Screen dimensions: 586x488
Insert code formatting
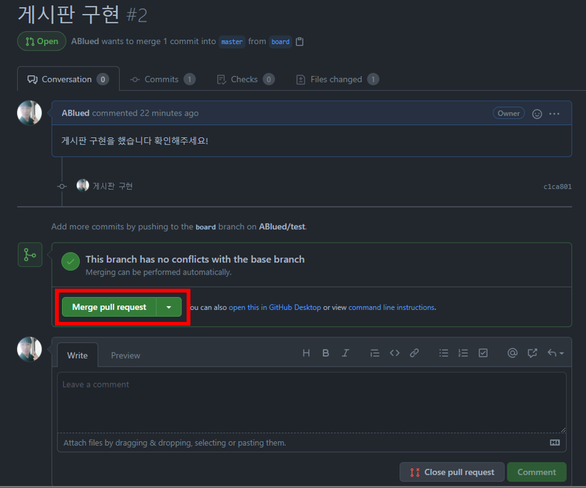[x=394, y=353]
